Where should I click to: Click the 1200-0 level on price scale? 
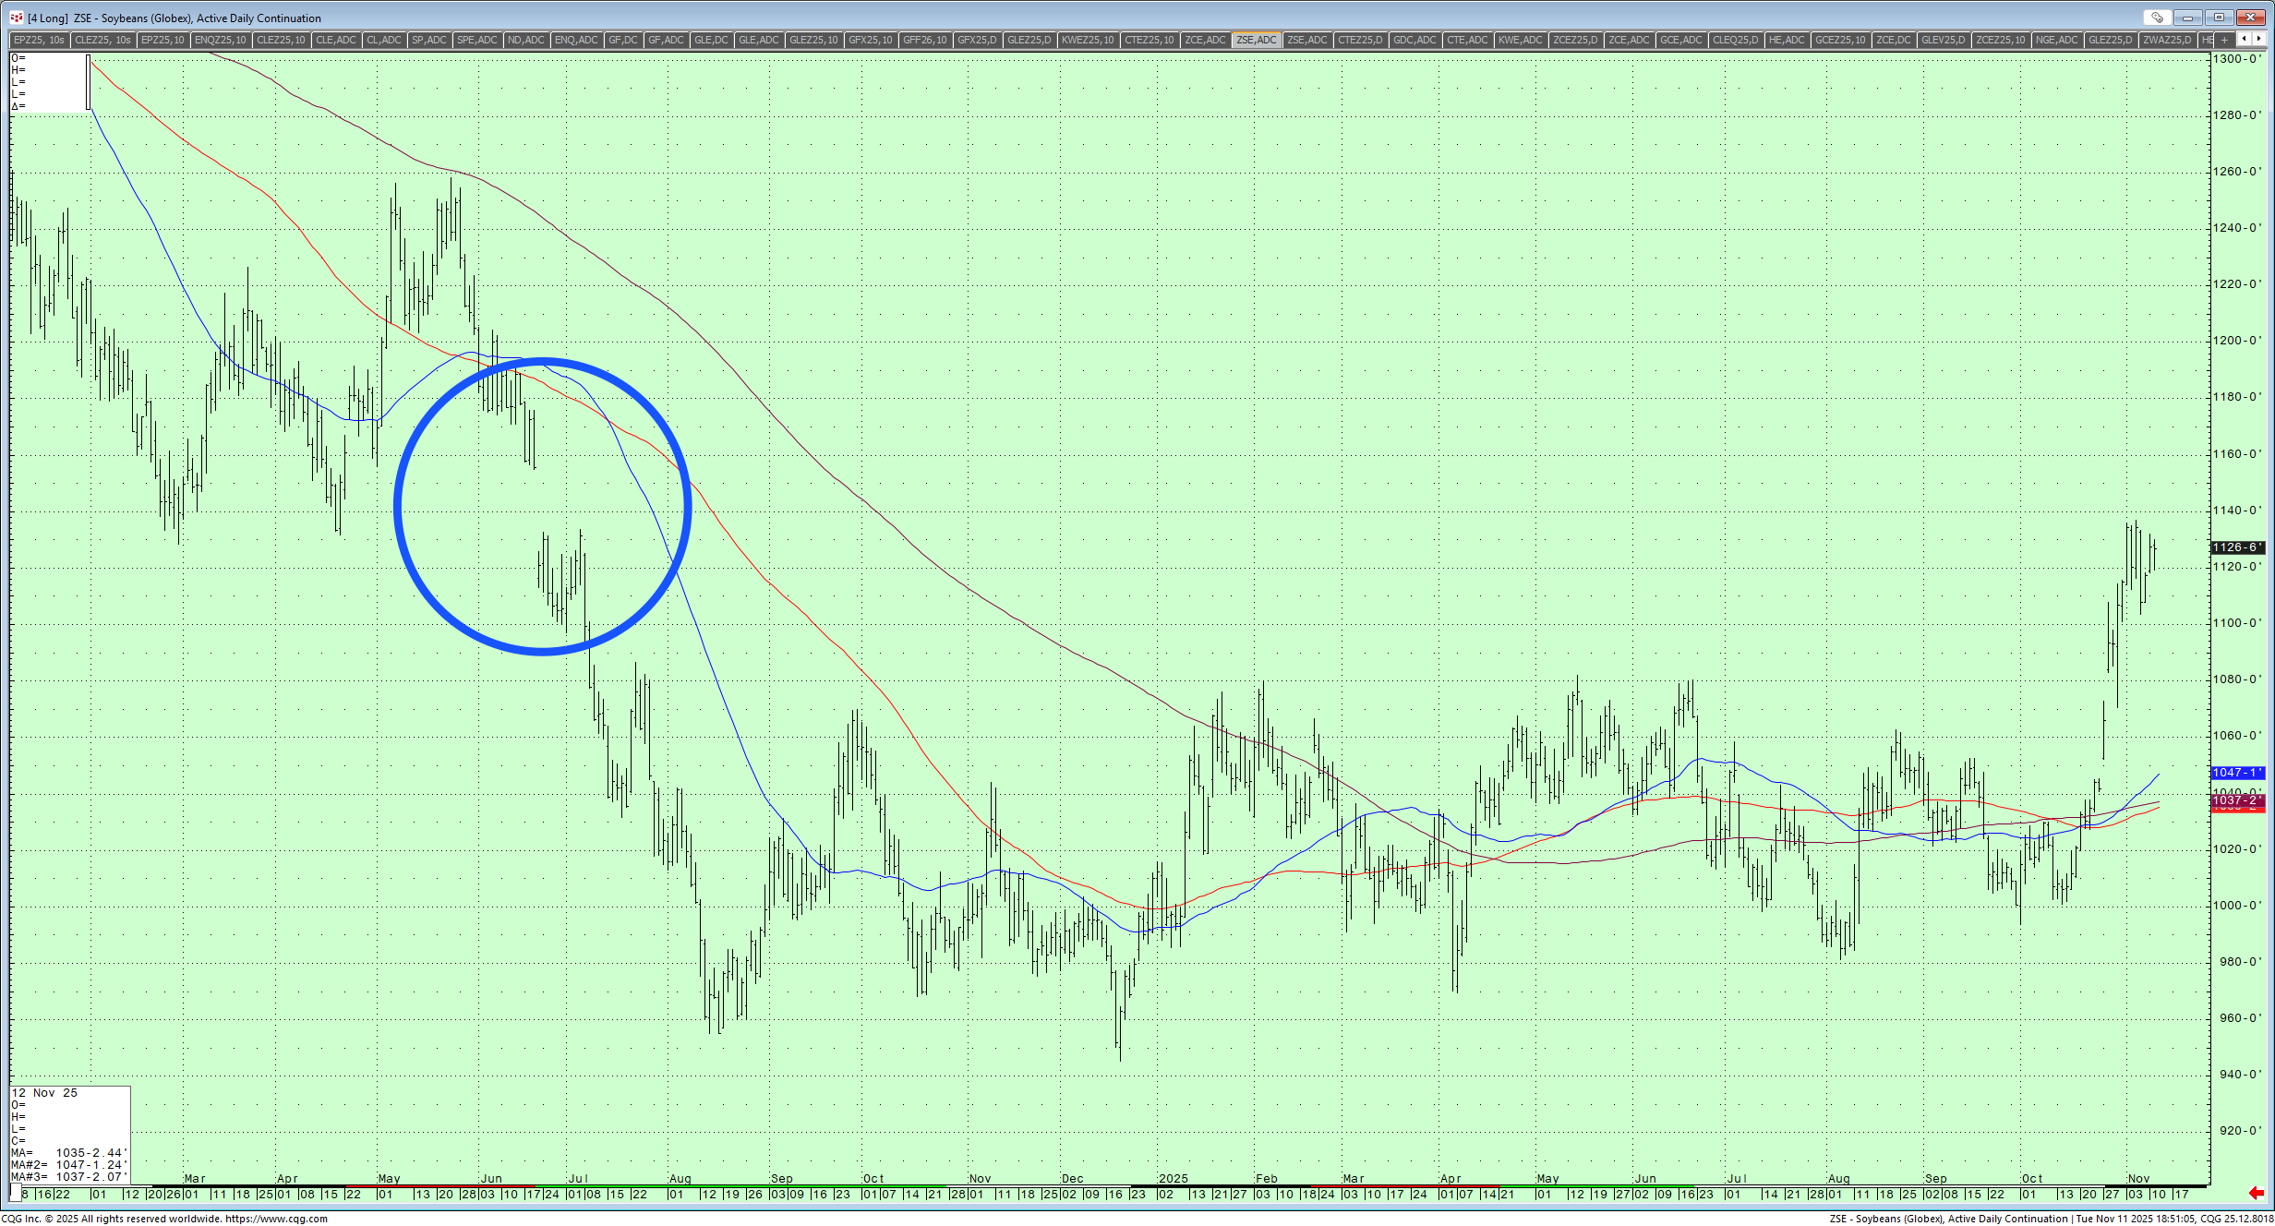point(2236,341)
